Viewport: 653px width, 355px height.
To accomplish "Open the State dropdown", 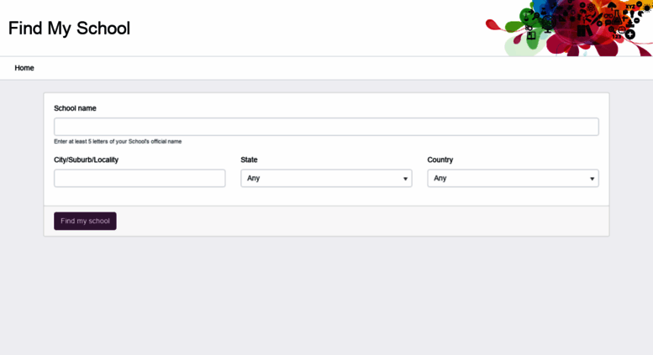I will [x=326, y=178].
